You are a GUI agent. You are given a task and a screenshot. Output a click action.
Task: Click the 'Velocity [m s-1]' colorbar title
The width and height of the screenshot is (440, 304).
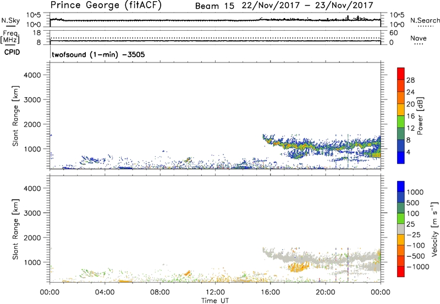[435, 229]
